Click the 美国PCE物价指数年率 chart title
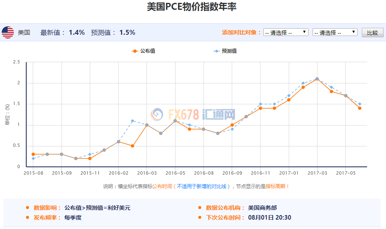Image resolution: width=386 pixels, height=229 pixels. (x=192, y=7)
